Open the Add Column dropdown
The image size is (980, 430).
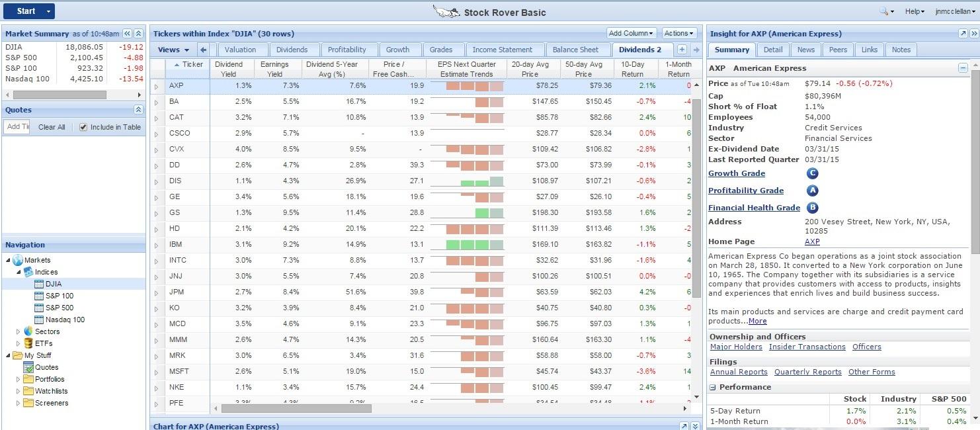[631, 33]
